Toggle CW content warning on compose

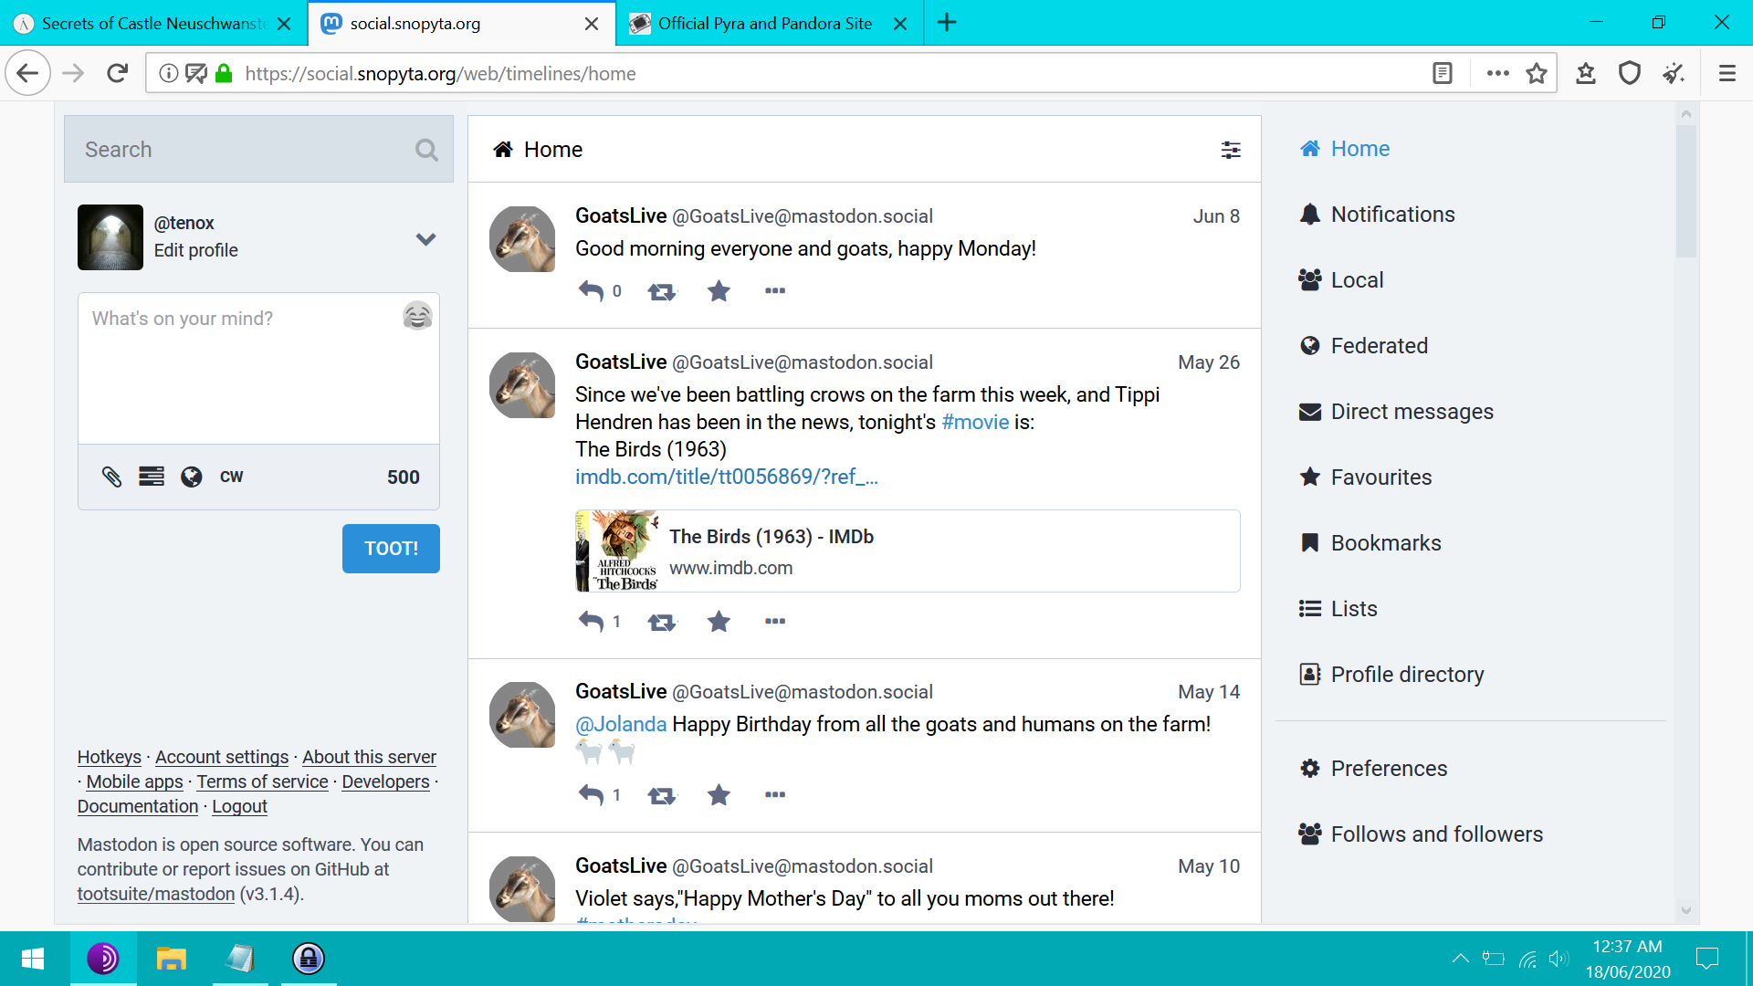(x=231, y=477)
